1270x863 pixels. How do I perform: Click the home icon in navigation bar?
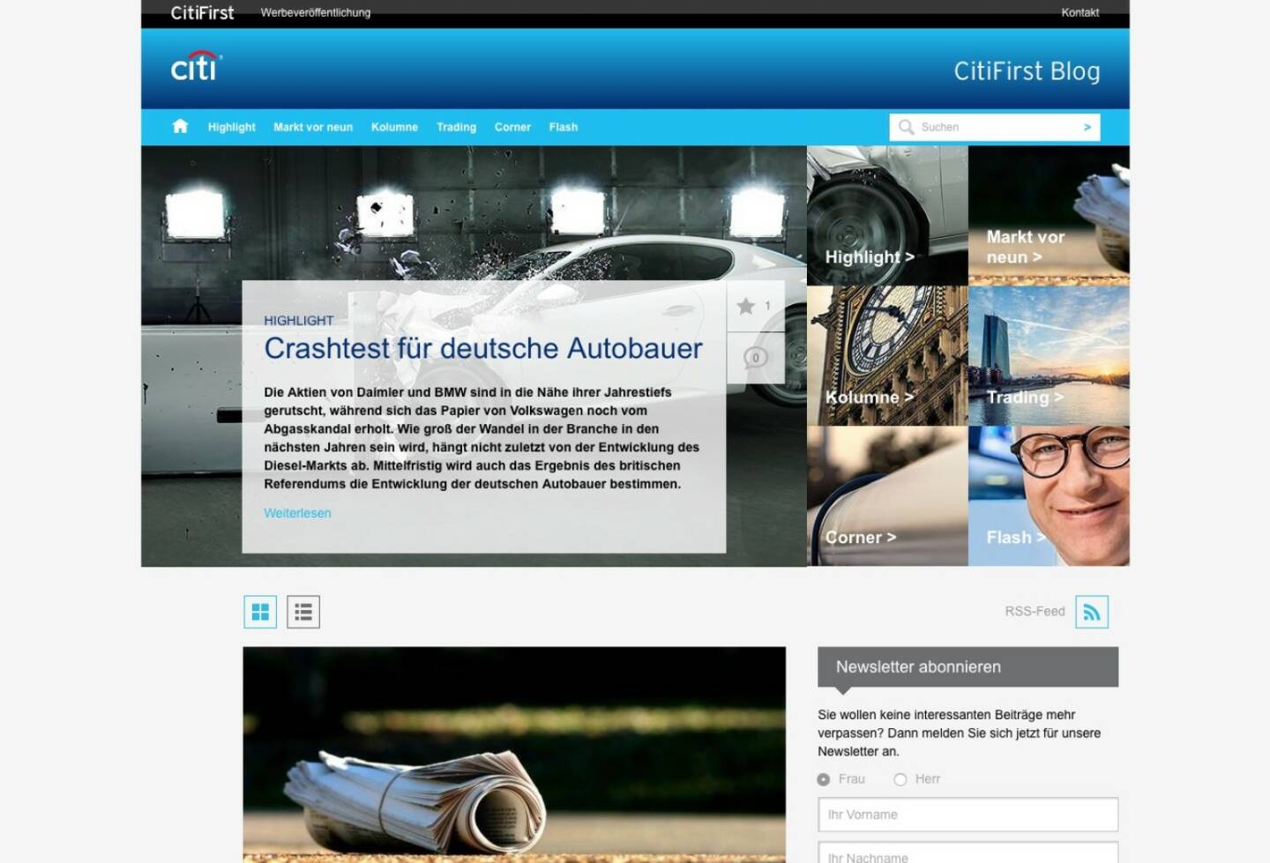coord(180,126)
